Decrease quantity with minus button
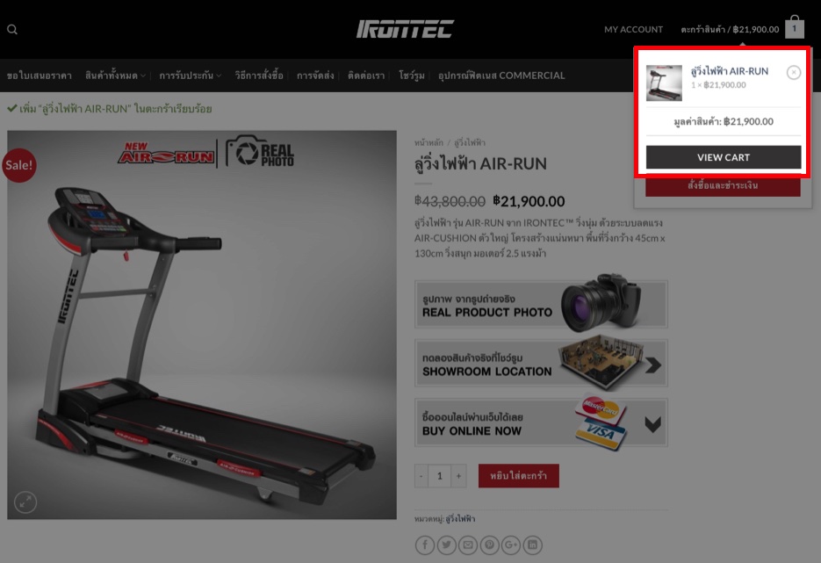The height and width of the screenshot is (563, 821). (421, 476)
